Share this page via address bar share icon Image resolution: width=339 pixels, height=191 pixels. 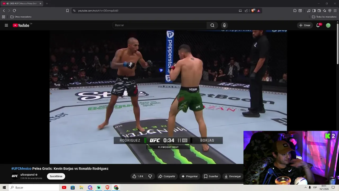pyautogui.click(x=246, y=11)
